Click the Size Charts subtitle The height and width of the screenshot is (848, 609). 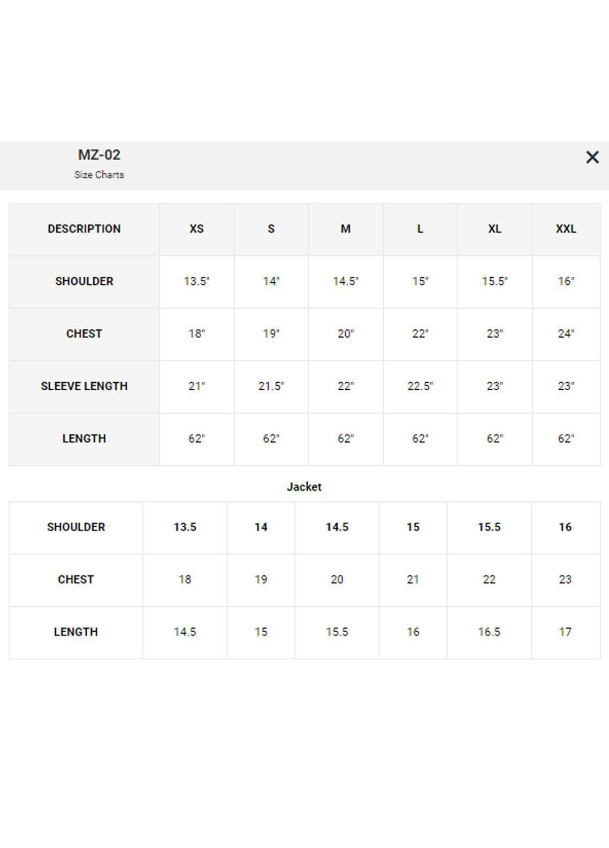click(99, 175)
